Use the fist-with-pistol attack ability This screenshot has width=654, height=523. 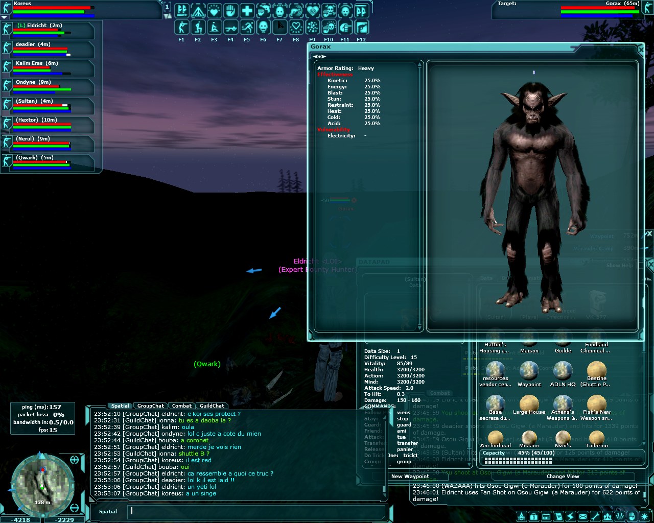pos(263,11)
